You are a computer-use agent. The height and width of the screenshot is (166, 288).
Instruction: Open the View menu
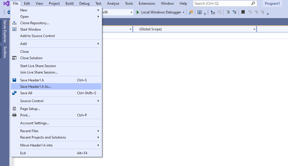39,4
